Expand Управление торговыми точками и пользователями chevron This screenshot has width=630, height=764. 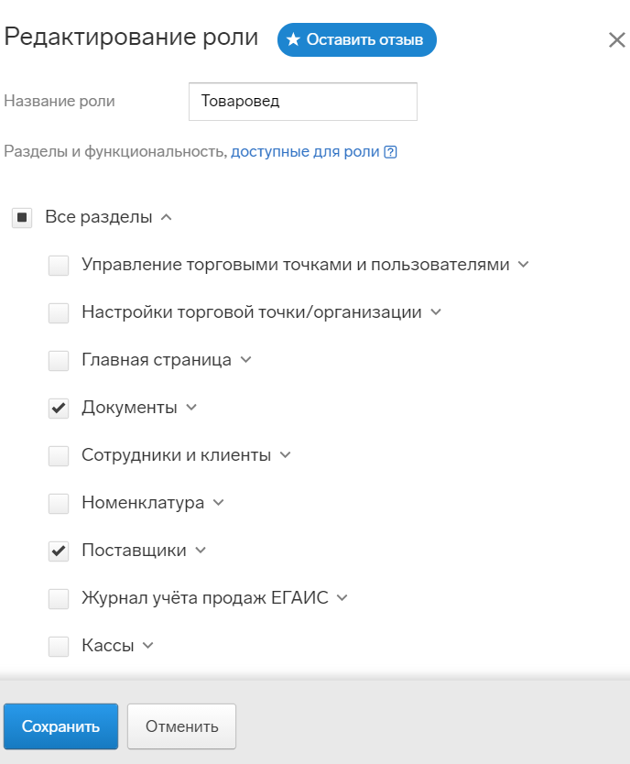(x=524, y=265)
